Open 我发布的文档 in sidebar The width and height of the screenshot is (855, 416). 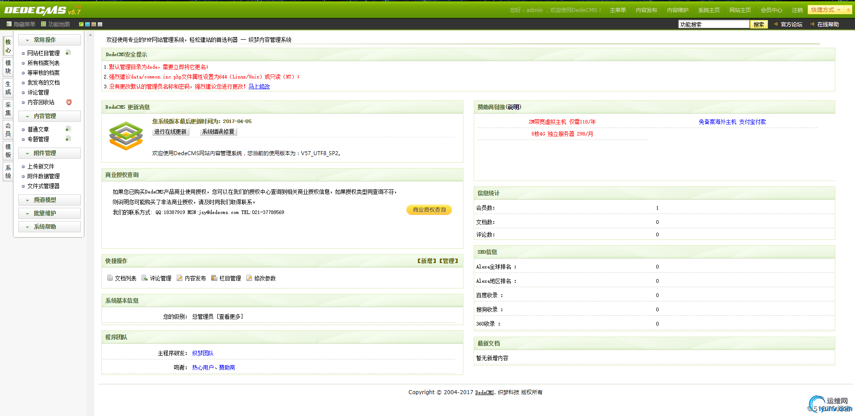(43, 82)
